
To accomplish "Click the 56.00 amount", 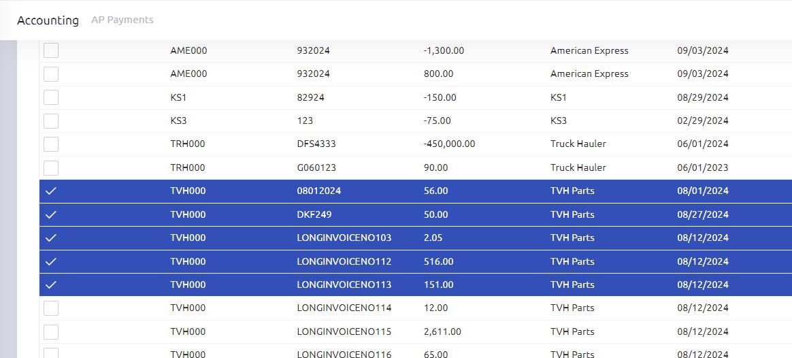I will tap(436, 191).
